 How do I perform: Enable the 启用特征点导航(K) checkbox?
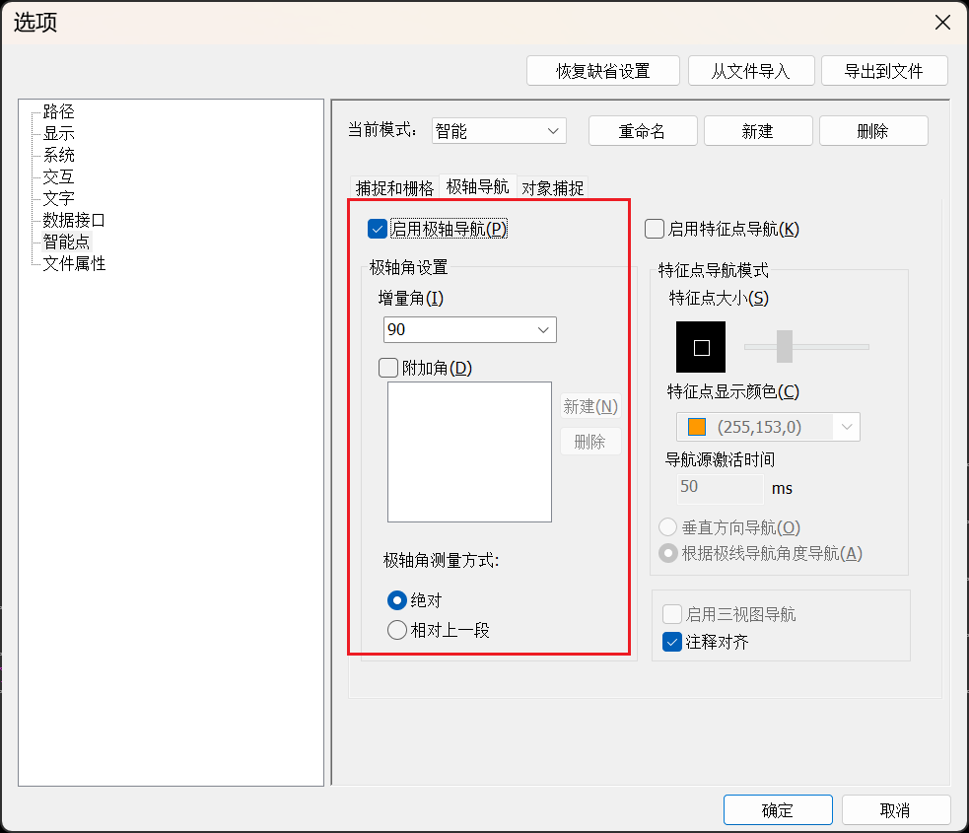click(655, 229)
